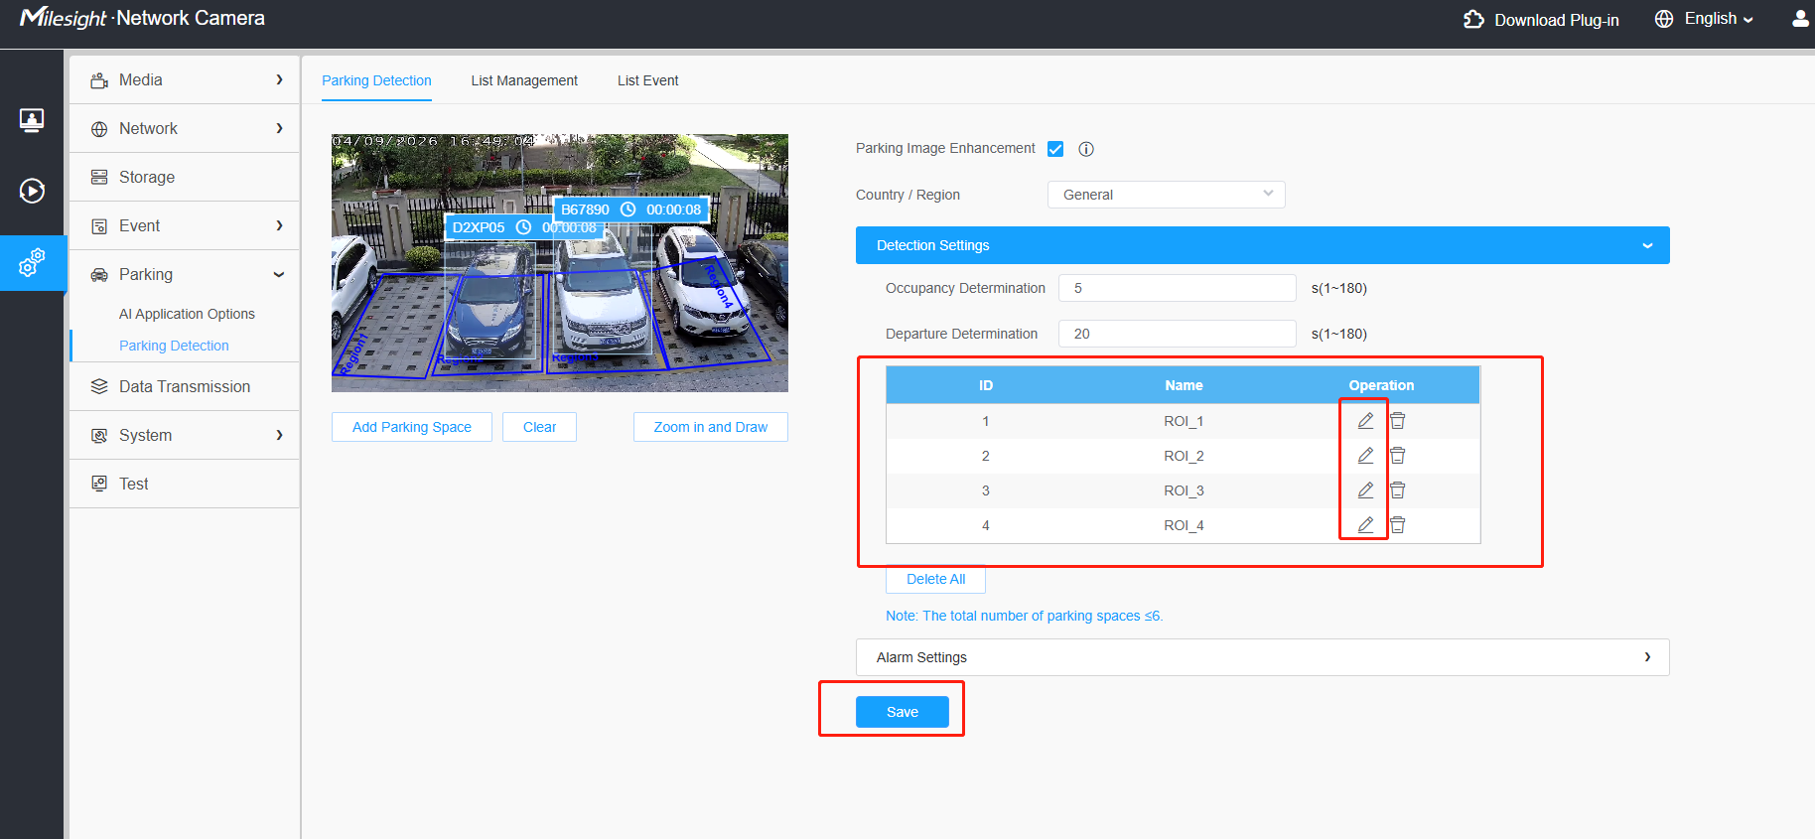Open the Country / Region dropdown
Screen dimensions: 1815x839
pyautogui.click(x=1167, y=195)
